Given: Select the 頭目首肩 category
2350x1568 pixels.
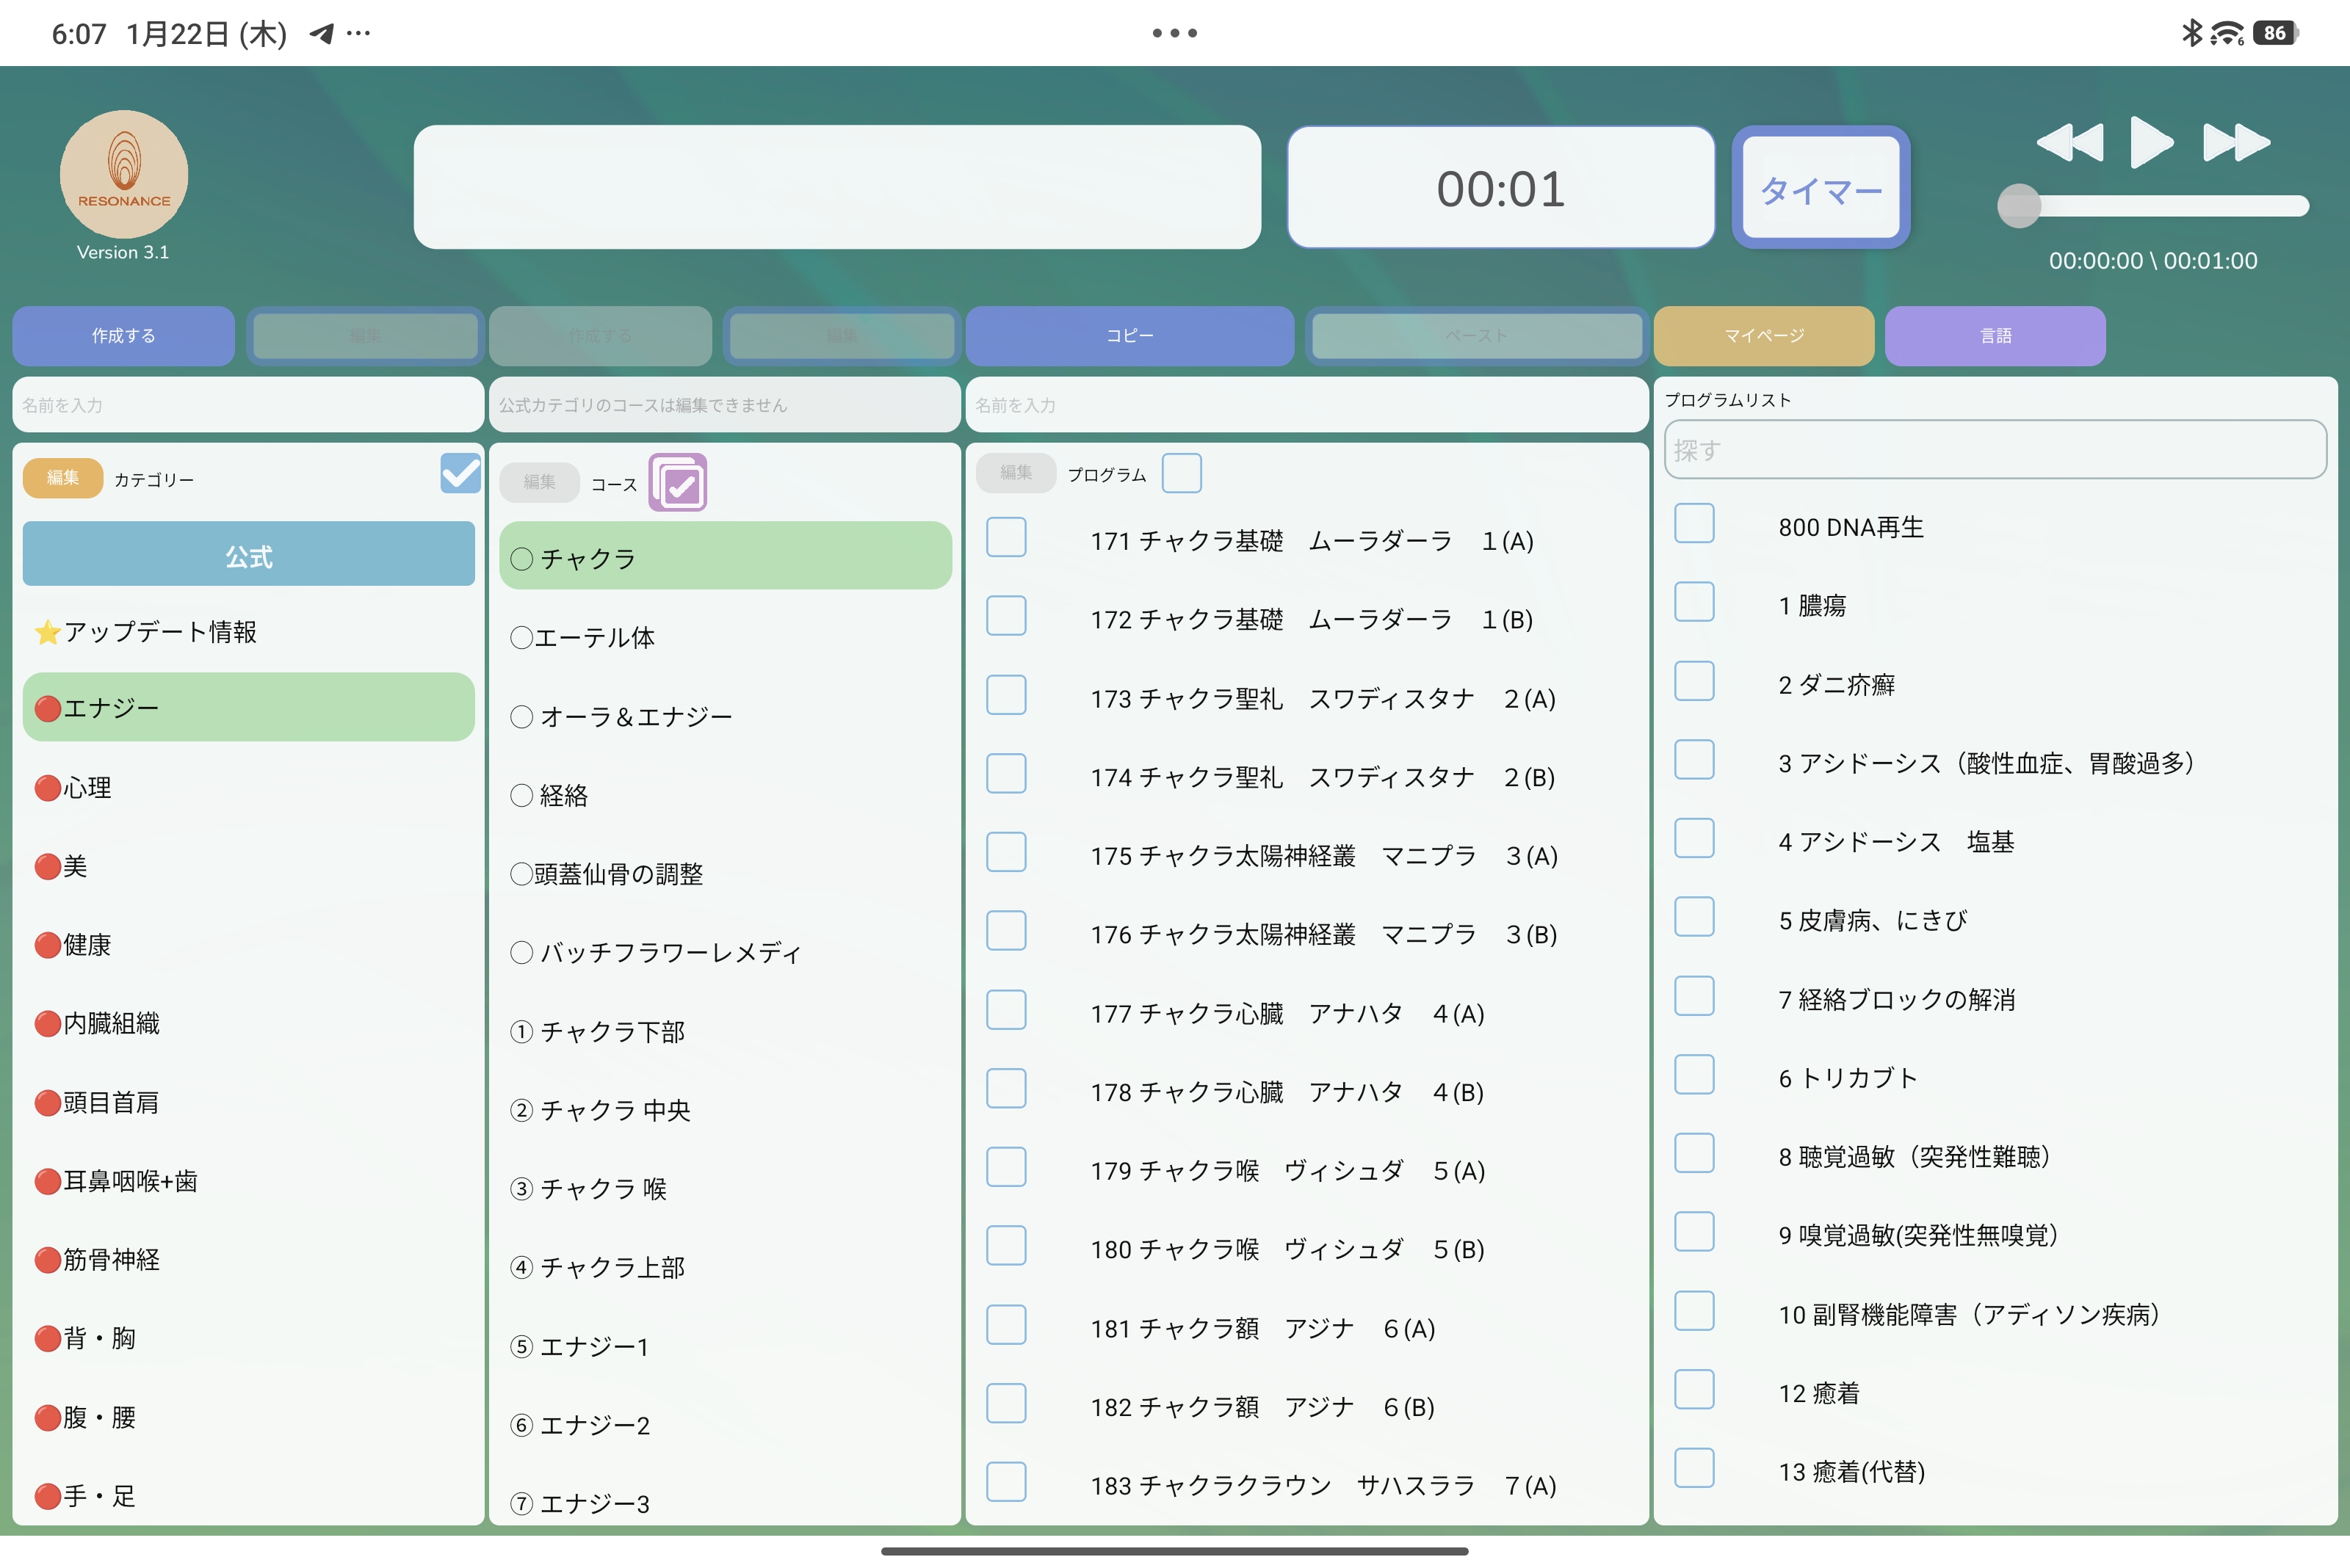Looking at the screenshot, I should [x=248, y=1102].
